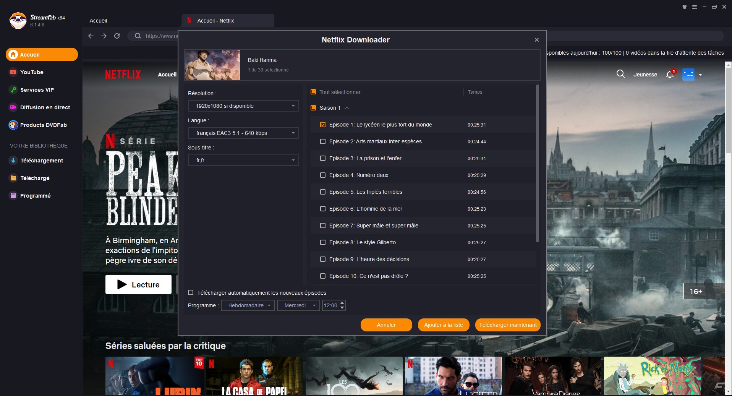Screen dimensions: 732x396
Task: Click the Netflix page vertical scrollbar
Action: point(728,111)
